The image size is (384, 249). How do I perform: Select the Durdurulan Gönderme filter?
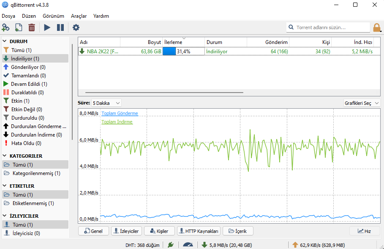click(35, 126)
